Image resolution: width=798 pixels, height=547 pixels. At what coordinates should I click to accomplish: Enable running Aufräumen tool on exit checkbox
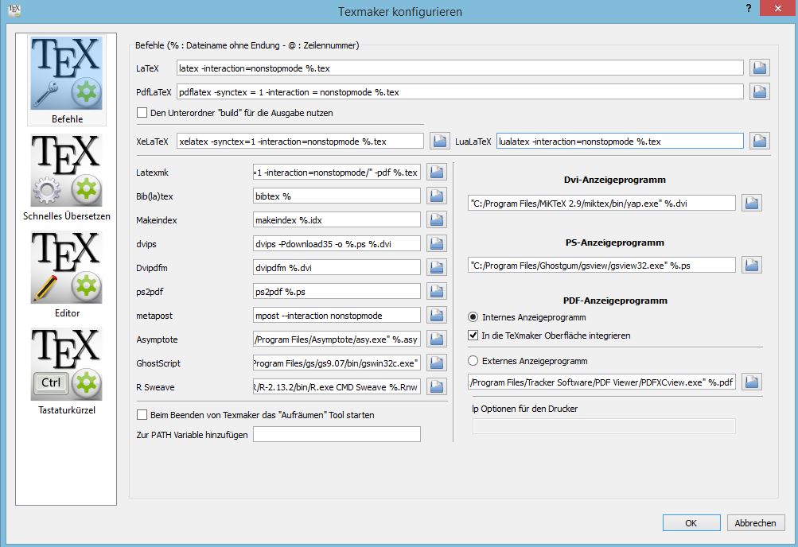142,415
